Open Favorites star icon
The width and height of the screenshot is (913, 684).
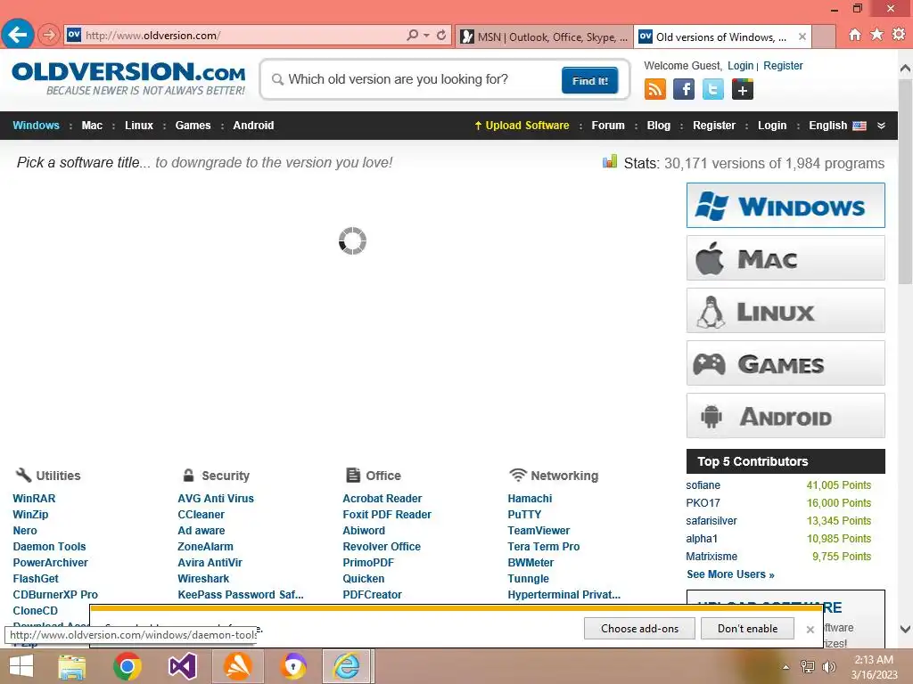[x=876, y=35]
